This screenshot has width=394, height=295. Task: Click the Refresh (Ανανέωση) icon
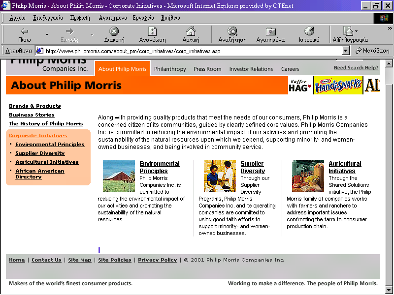point(152,31)
